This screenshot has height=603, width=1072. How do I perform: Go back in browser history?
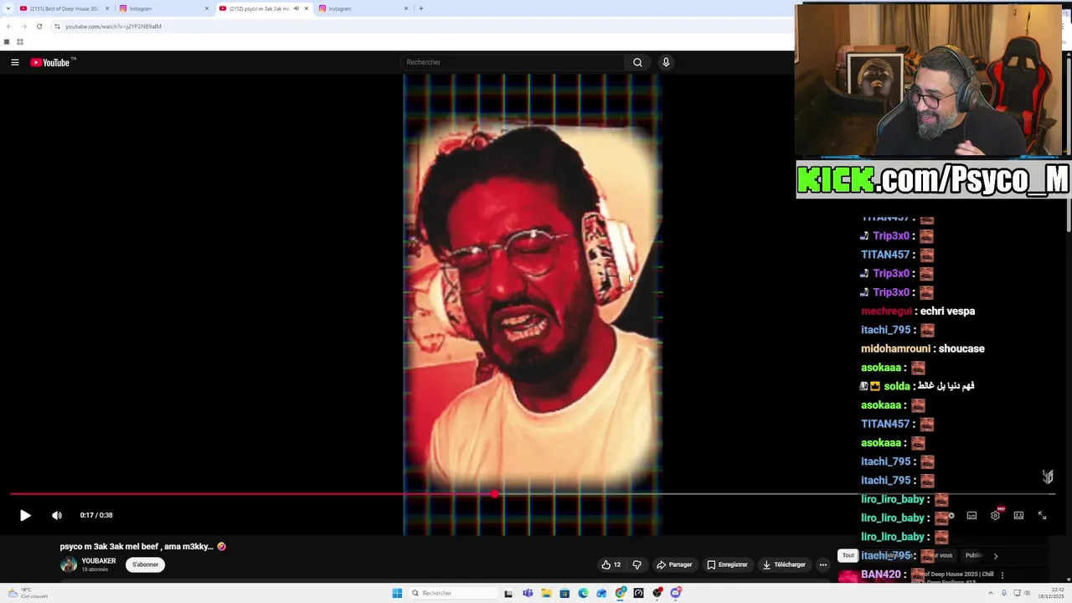tap(8, 26)
